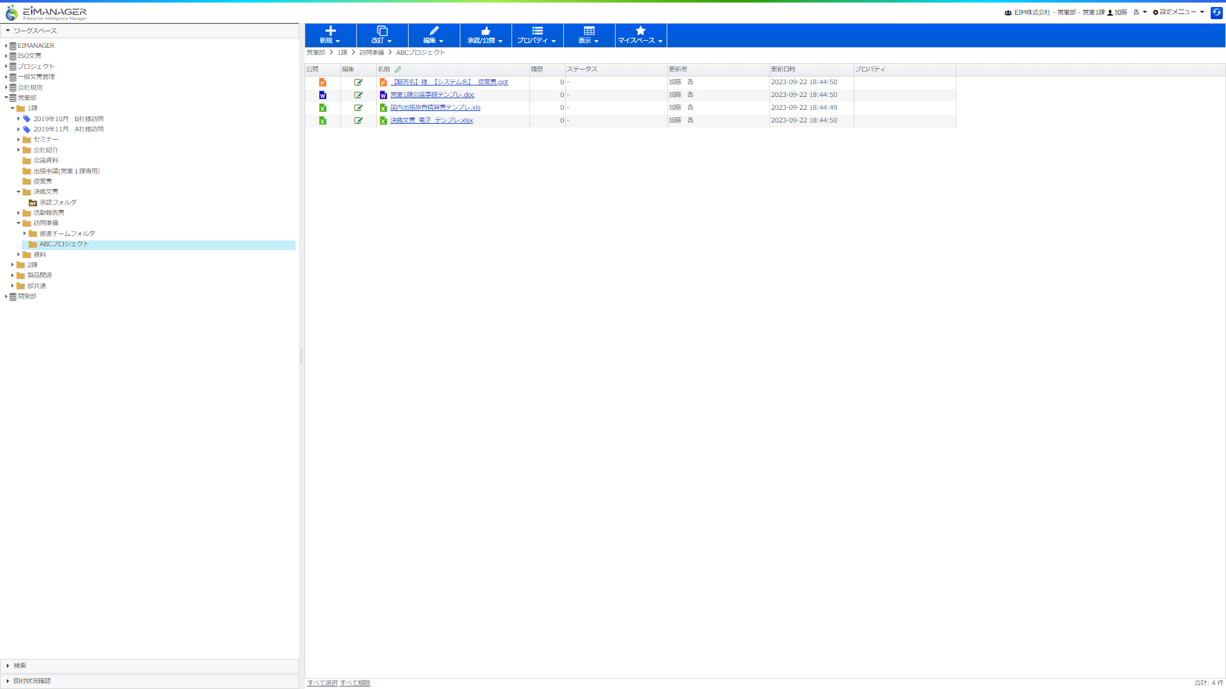This screenshot has width=1226, height=689.
Task: Click すべて解除 (deselect all) link
Action: [355, 683]
